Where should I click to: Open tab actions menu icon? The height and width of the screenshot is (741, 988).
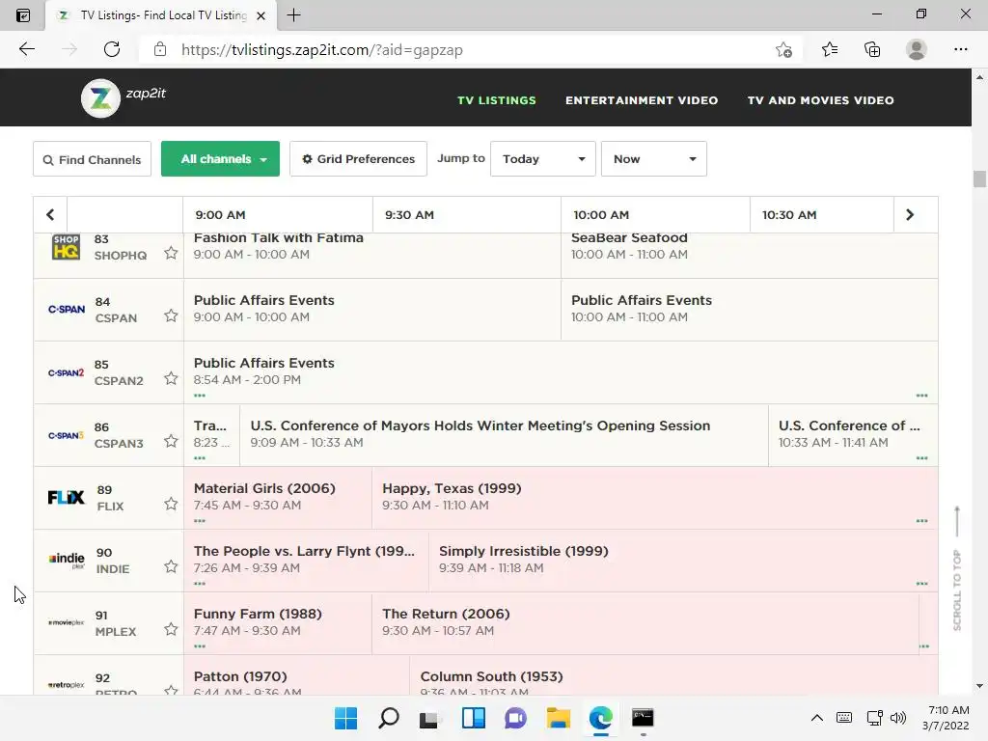click(x=23, y=15)
